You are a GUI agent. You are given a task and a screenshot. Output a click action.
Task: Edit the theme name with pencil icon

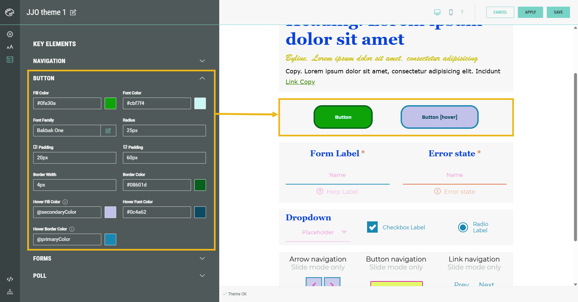73,13
